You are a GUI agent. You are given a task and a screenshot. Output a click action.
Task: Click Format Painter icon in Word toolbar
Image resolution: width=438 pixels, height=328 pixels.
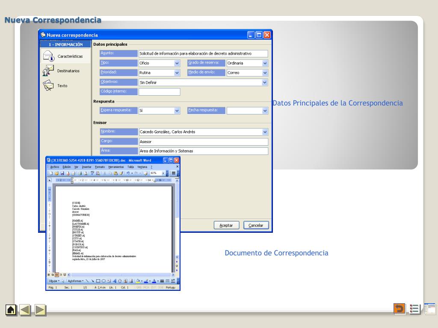[121, 173]
